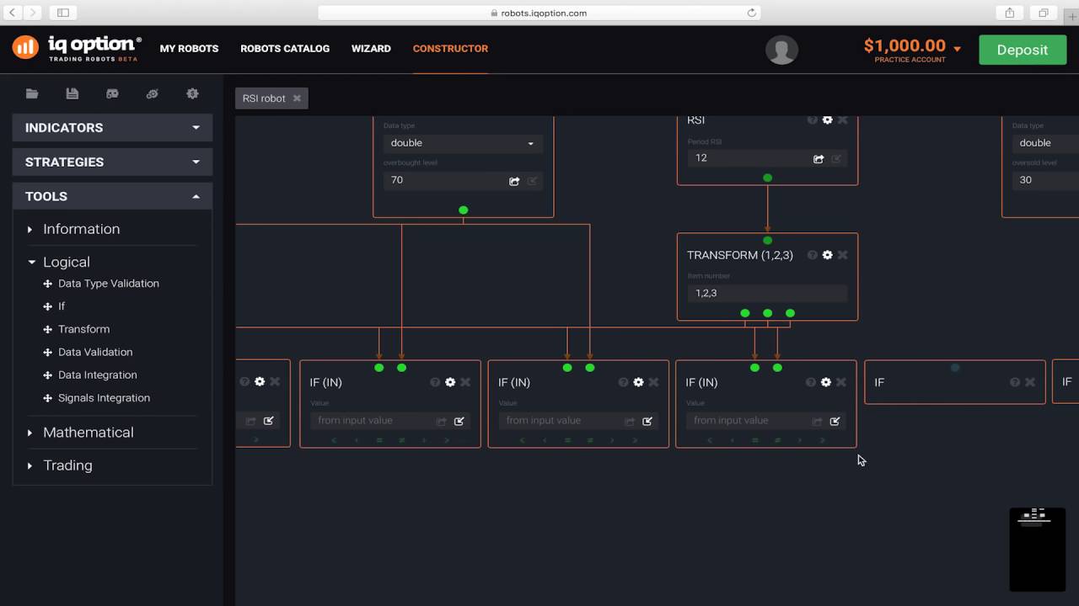Go to MY ROBOTS page

pos(189,49)
